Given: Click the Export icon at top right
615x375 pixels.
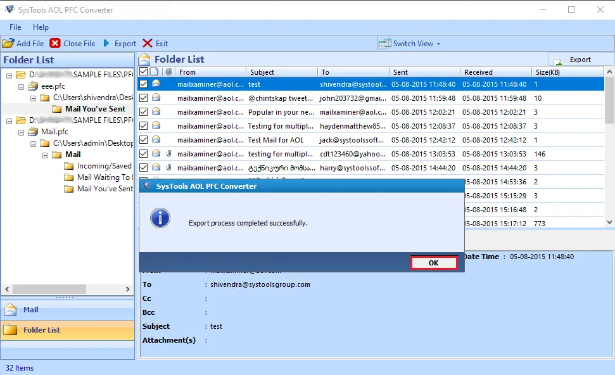Looking at the screenshot, I should (x=558, y=61).
